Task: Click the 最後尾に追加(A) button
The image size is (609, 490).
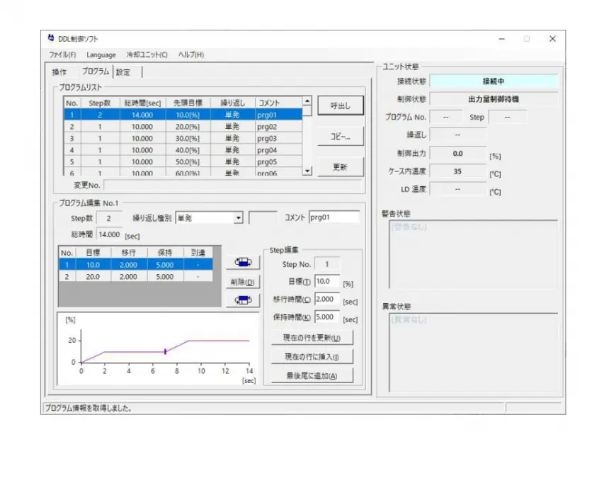Action: [x=312, y=376]
